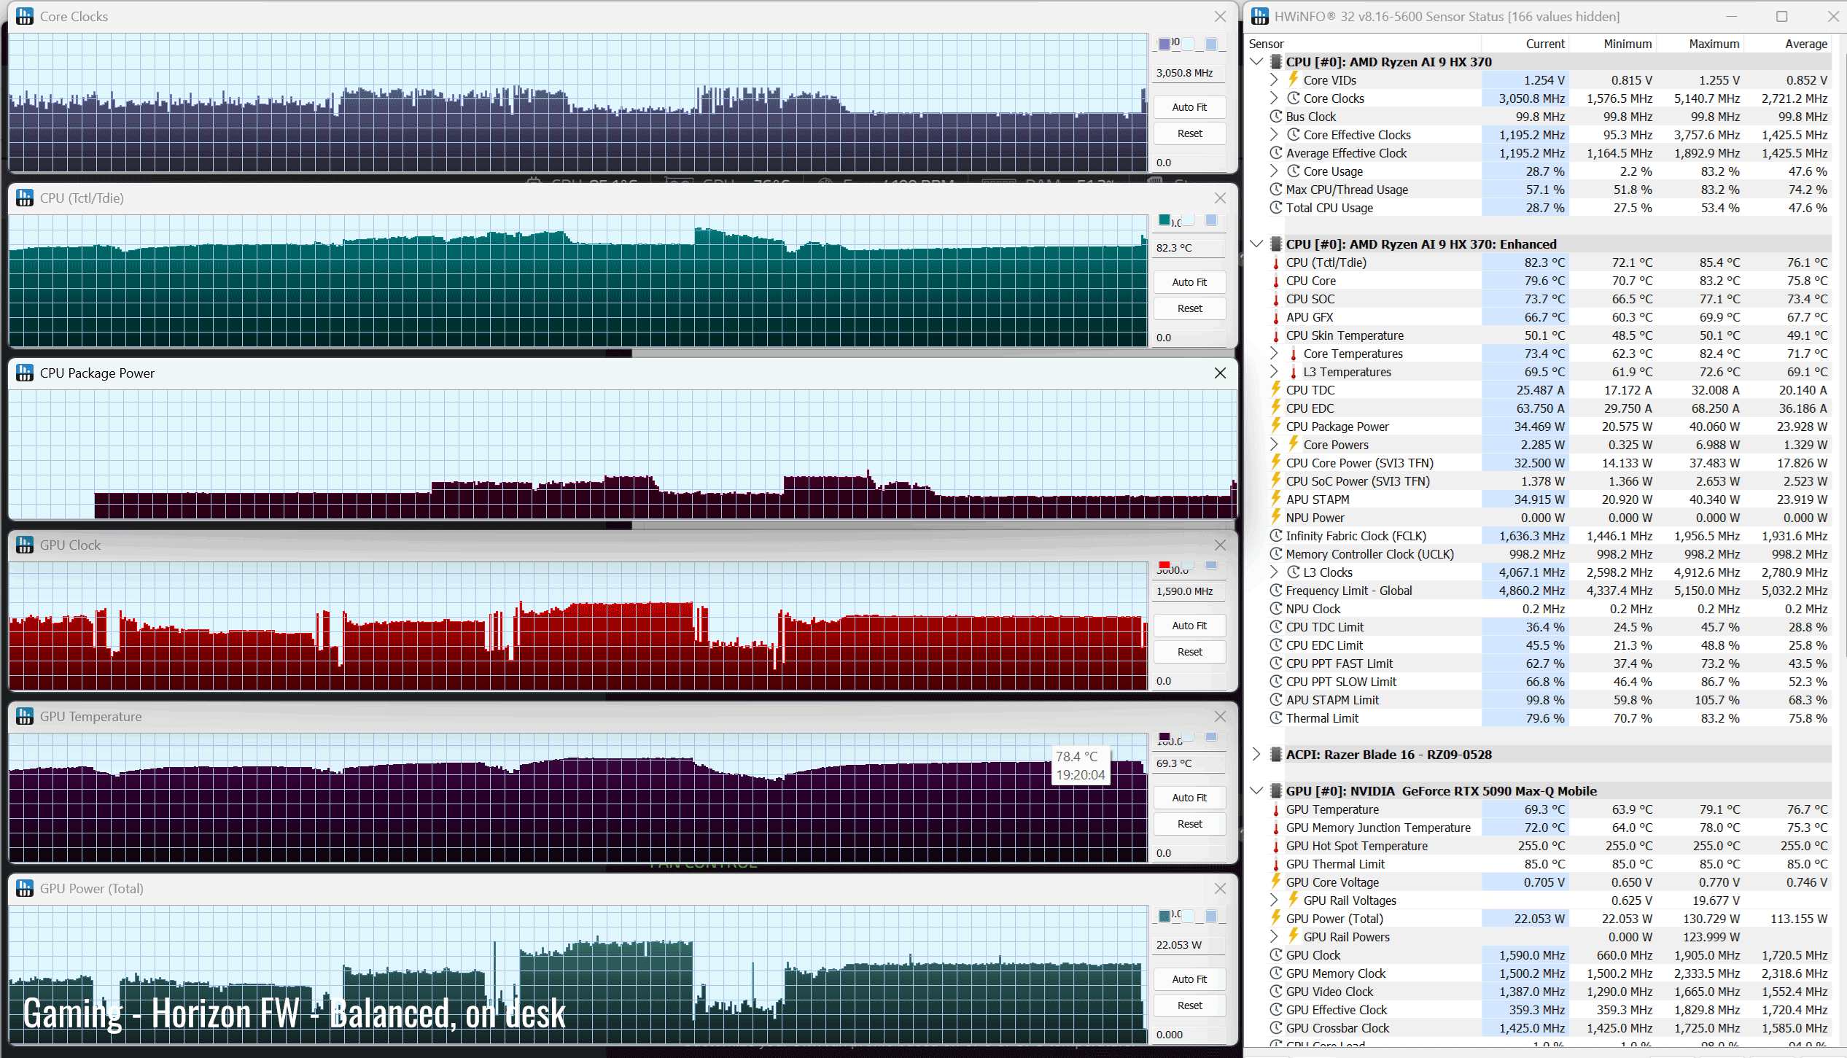Click HWiNFO icon in Sensor Status title bar

pos(1259,16)
